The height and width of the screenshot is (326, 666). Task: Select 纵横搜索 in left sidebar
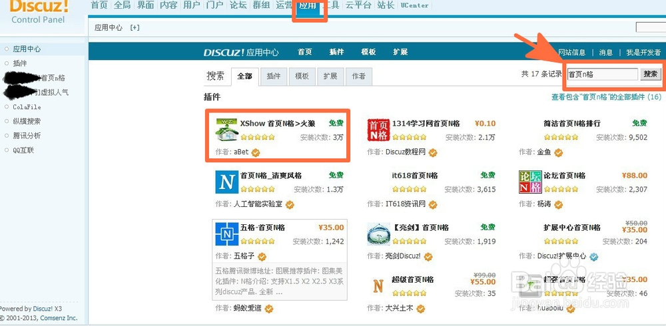point(27,121)
